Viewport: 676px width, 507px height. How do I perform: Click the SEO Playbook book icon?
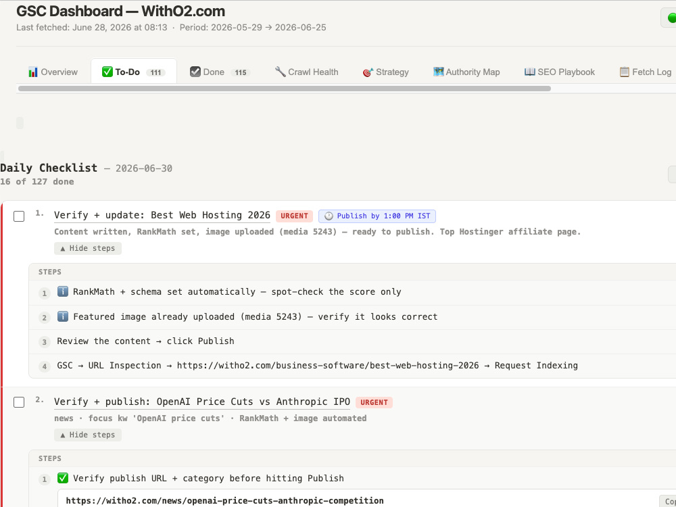(529, 72)
